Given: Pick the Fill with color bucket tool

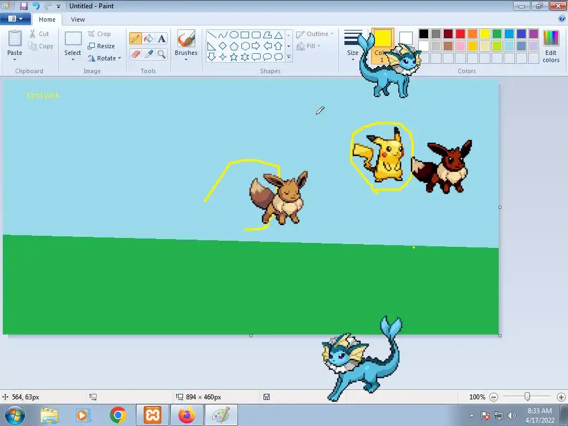Looking at the screenshot, I should tap(149, 38).
